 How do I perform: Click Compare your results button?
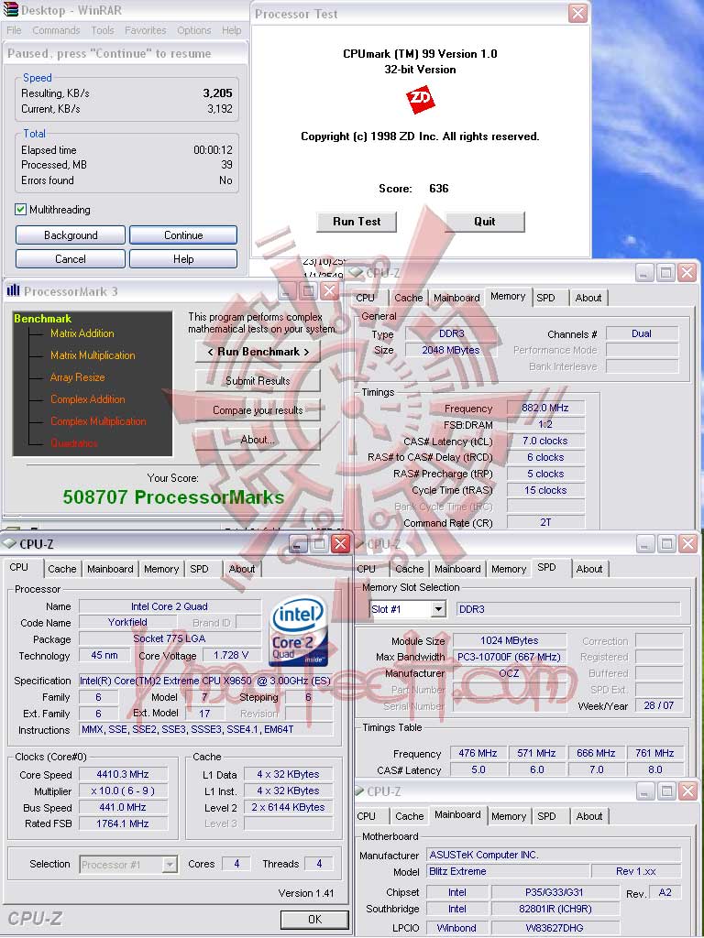(258, 410)
